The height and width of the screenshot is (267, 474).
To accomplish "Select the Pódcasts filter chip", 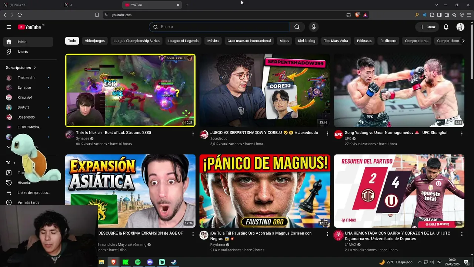I will click(364, 41).
